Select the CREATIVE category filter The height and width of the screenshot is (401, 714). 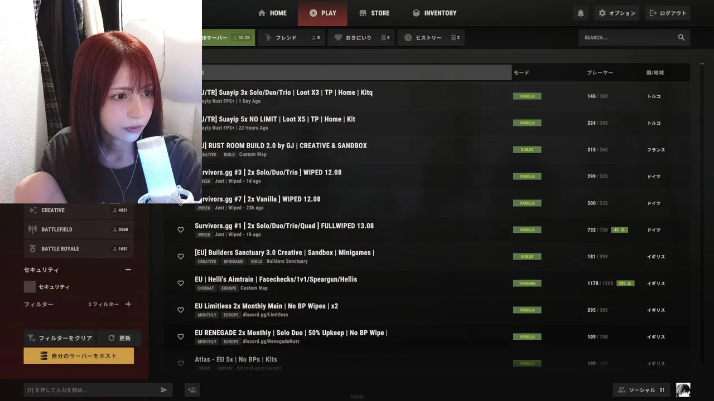(79, 210)
